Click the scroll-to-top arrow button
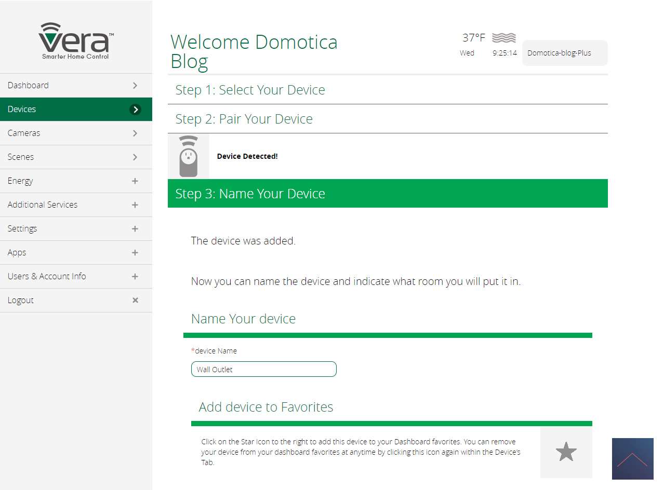The width and height of the screenshot is (664, 490). coord(632,459)
